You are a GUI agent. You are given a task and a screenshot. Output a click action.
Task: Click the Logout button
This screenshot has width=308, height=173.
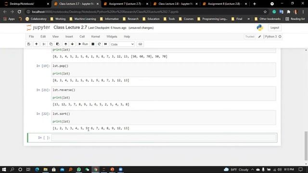[x=275, y=28]
